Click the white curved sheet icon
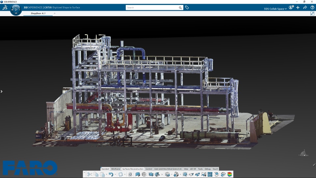 pos(217,174)
